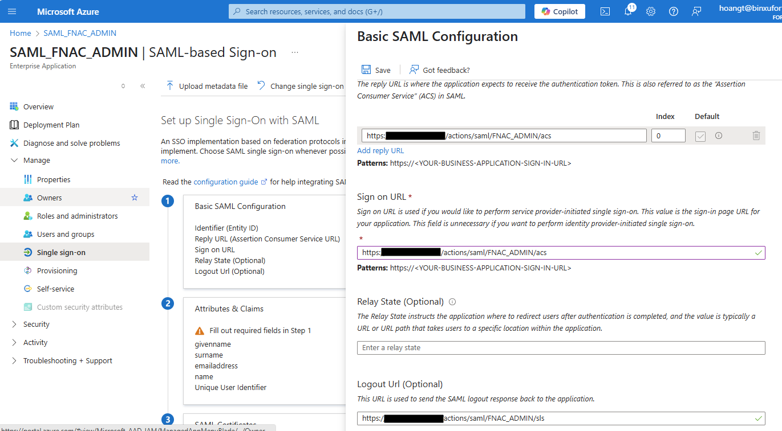Open the portal hamburger menu
The image size is (782, 431).
point(12,11)
